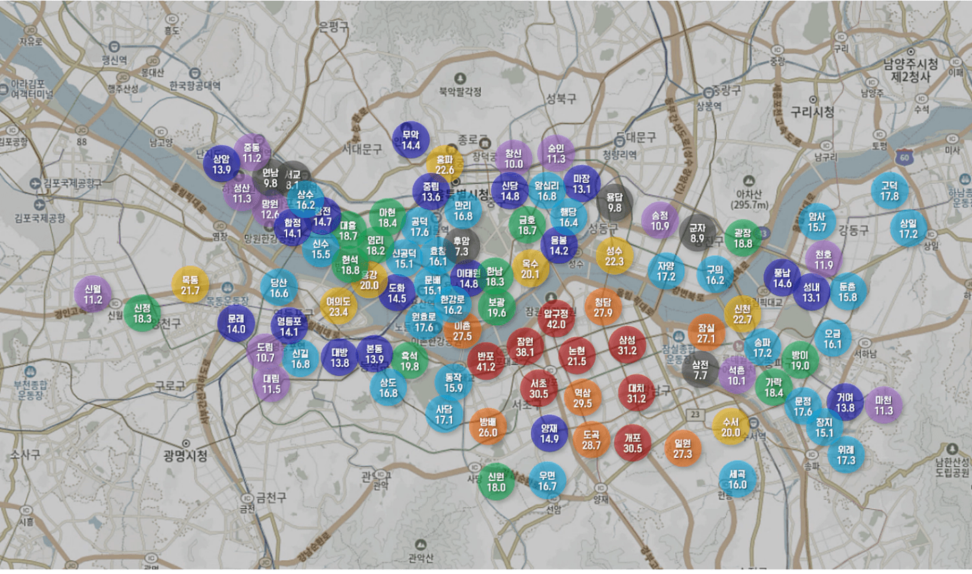Open the 문래 14.0 marker

pyautogui.click(x=236, y=324)
